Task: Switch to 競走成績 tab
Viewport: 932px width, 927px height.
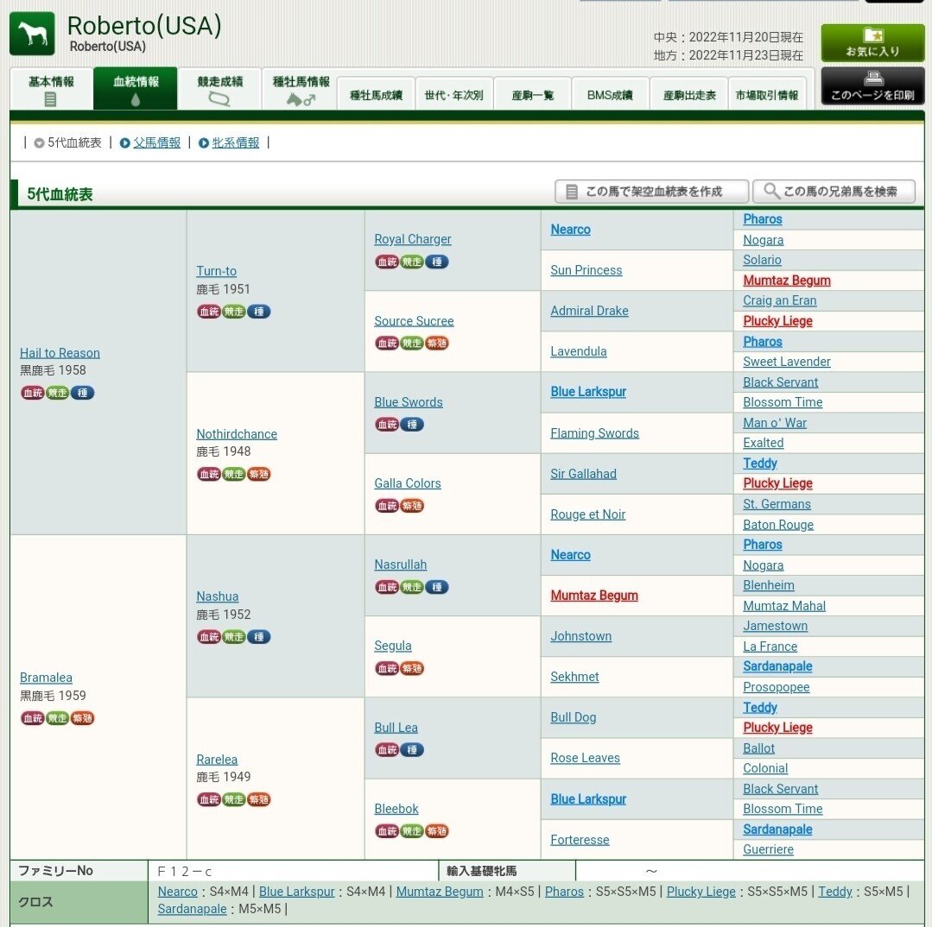Action: coord(220,89)
